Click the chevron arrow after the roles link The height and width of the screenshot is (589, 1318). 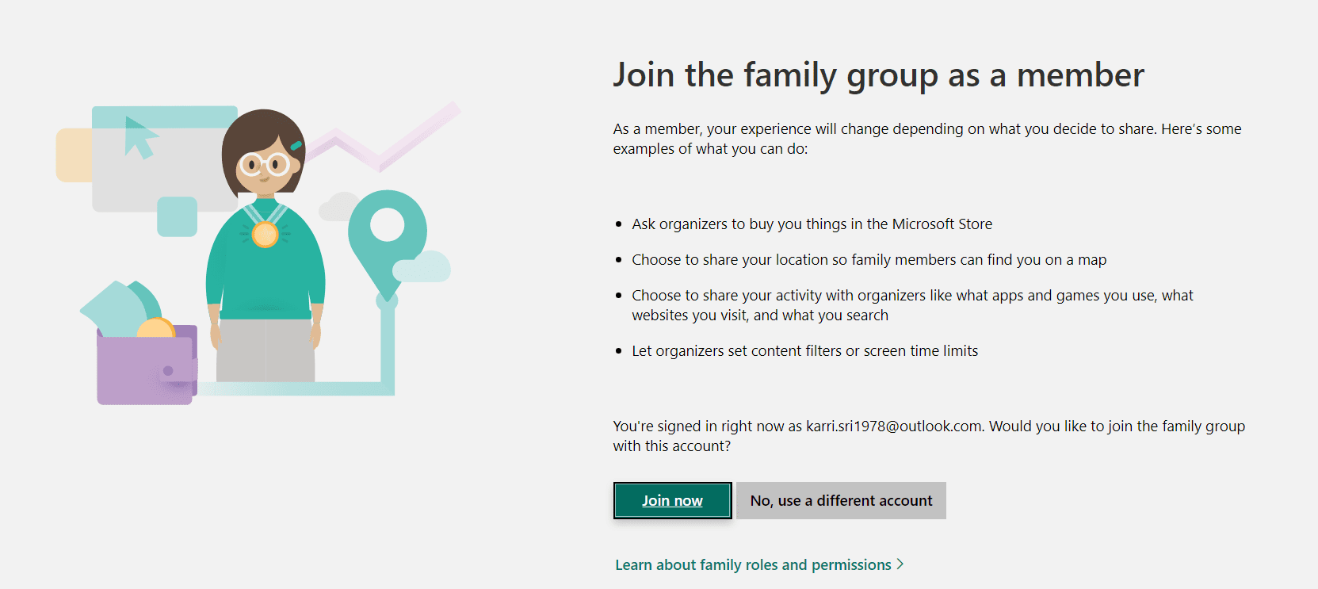coord(900,564)
